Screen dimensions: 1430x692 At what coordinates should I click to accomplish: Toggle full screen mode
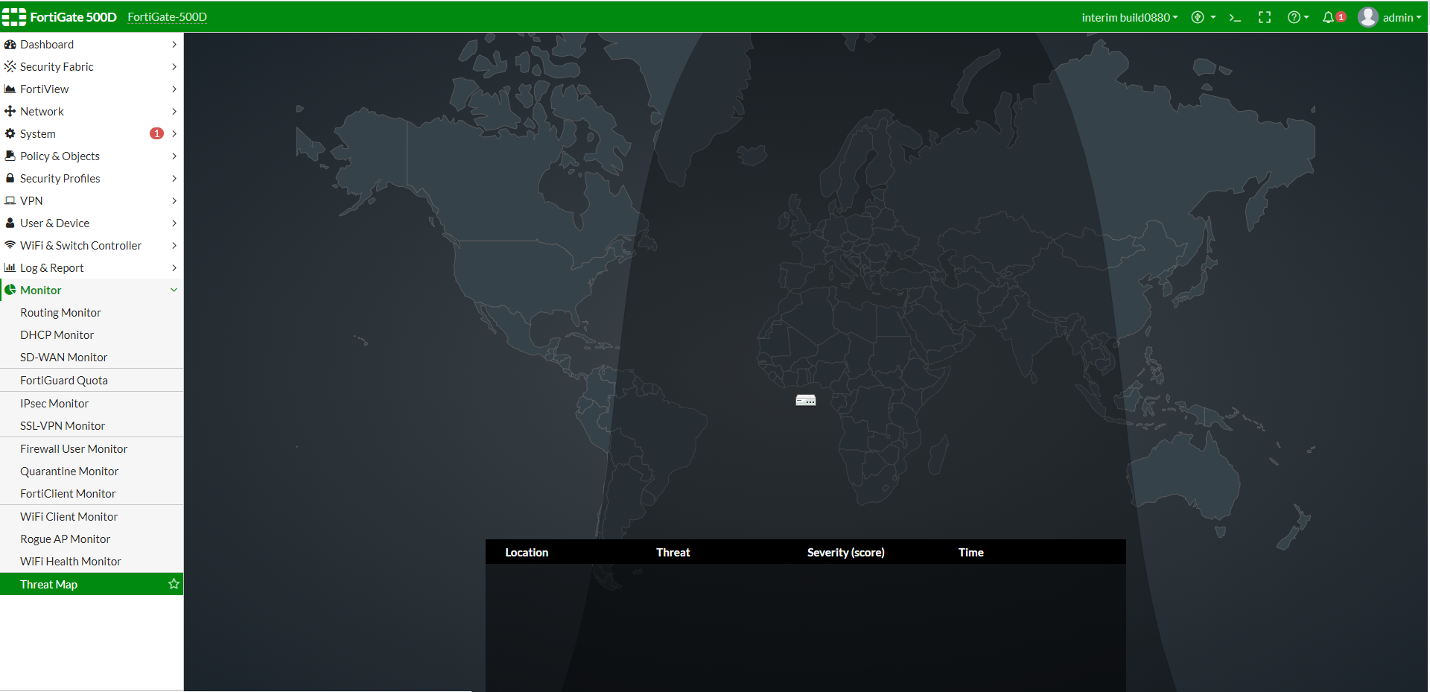click(x=1265, y=18)
